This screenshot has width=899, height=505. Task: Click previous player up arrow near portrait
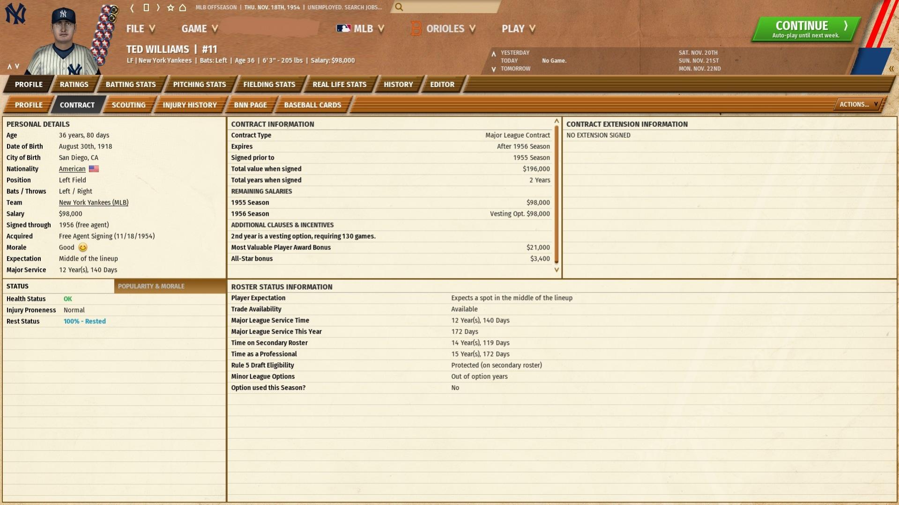click(x=9, y=66)
